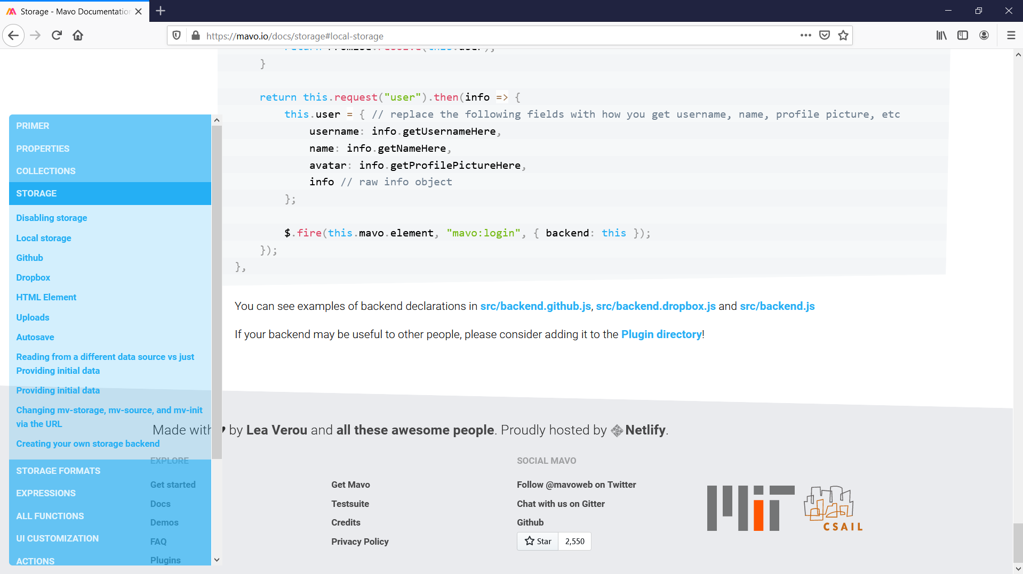This screenshot has width=1023, height=574.
Task: Click the page scrollbar thumb
Action: click(x=1018, y=542)
